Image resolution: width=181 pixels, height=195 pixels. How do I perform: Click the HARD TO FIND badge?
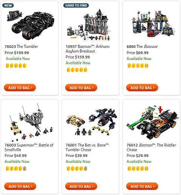click(x=76, y=5)
